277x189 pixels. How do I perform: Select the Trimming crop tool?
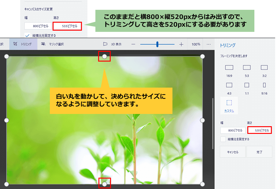click(23, 44)
